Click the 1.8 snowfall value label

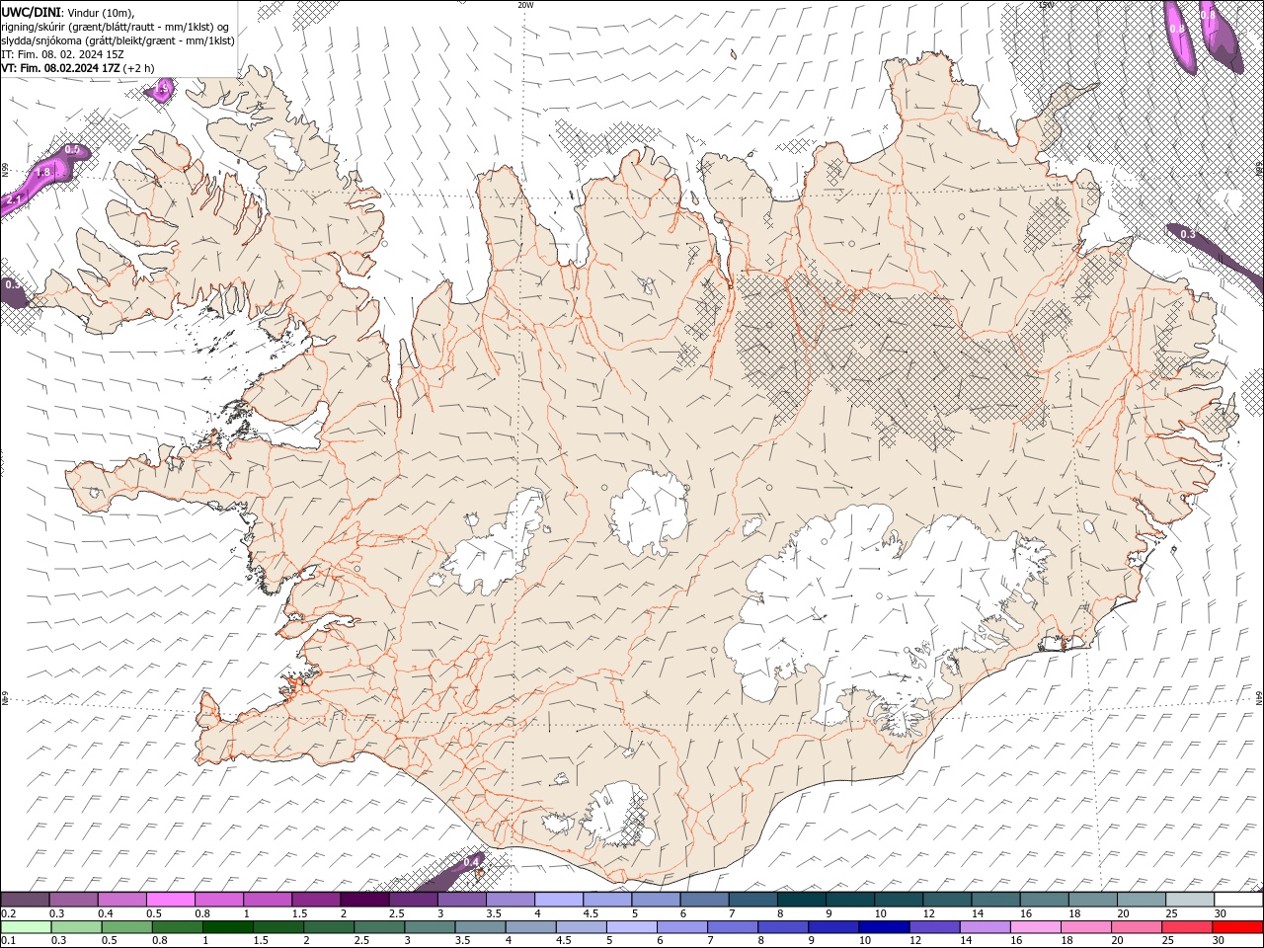(42, 172)
